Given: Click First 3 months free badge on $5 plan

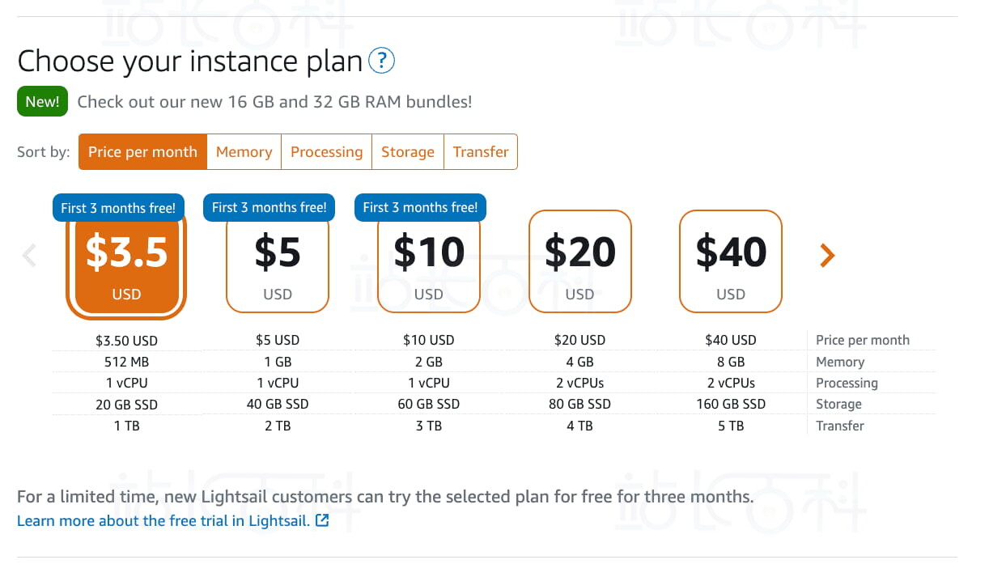Looking at the screenshot, I should point(270,207).
